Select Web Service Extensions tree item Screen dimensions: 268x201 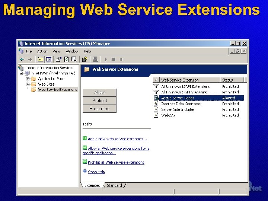(x=58, y=90)
